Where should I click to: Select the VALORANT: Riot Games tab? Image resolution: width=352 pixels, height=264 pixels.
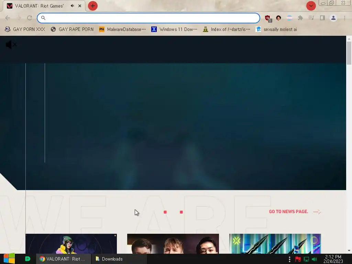(x=40, y=6)
